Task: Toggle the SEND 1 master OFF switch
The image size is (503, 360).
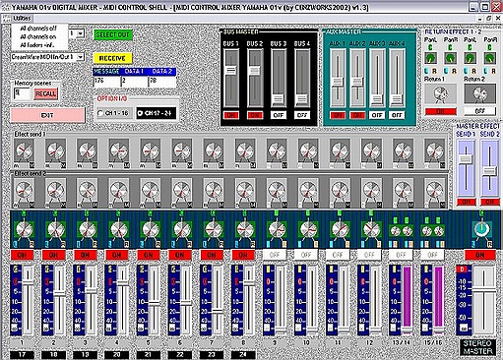Action: pyautogui.click(x=467, y=202)
